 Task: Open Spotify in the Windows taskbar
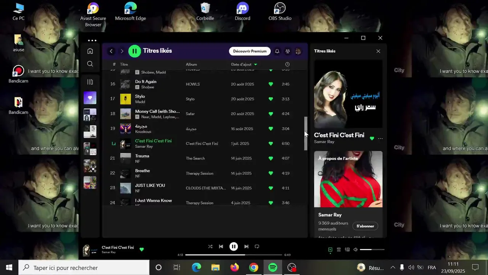[273, 268]
